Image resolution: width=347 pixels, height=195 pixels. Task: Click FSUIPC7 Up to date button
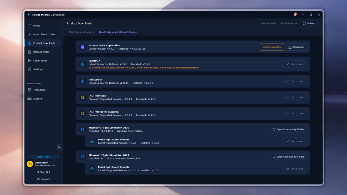[x=294, y=64]
